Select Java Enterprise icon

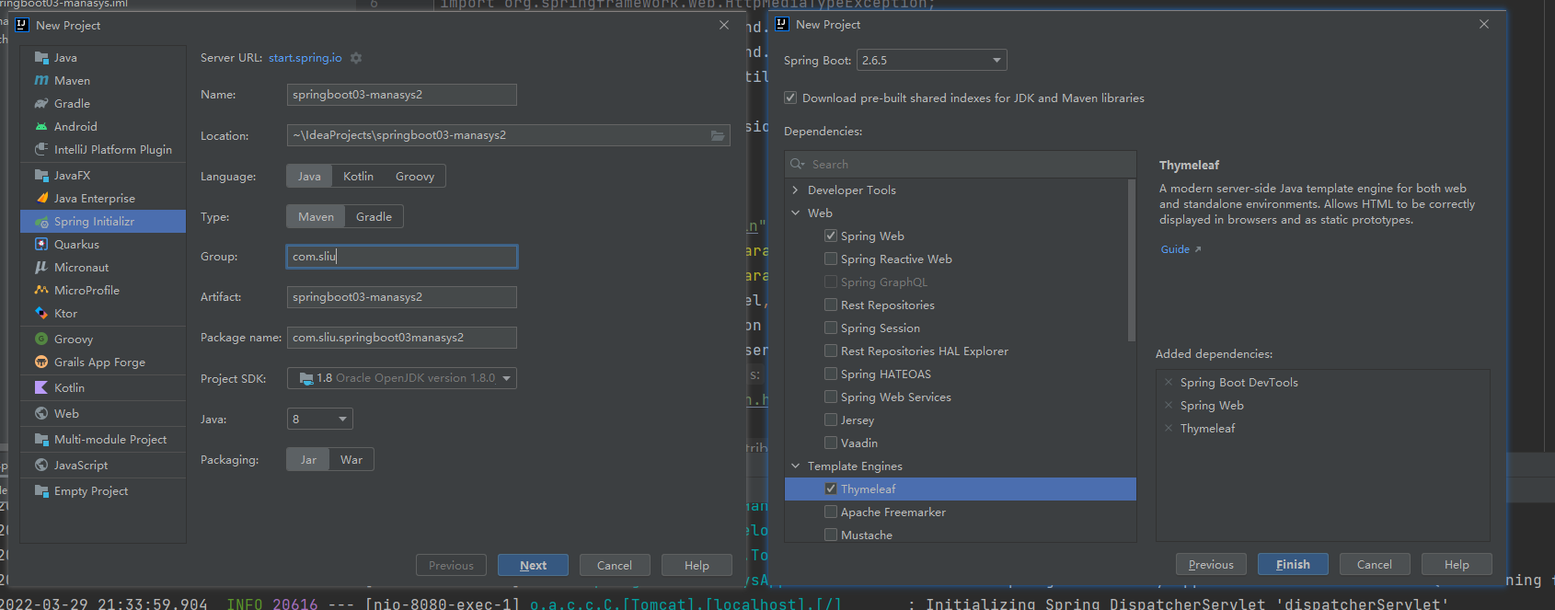pyautogui.click(x=41, y=198)
